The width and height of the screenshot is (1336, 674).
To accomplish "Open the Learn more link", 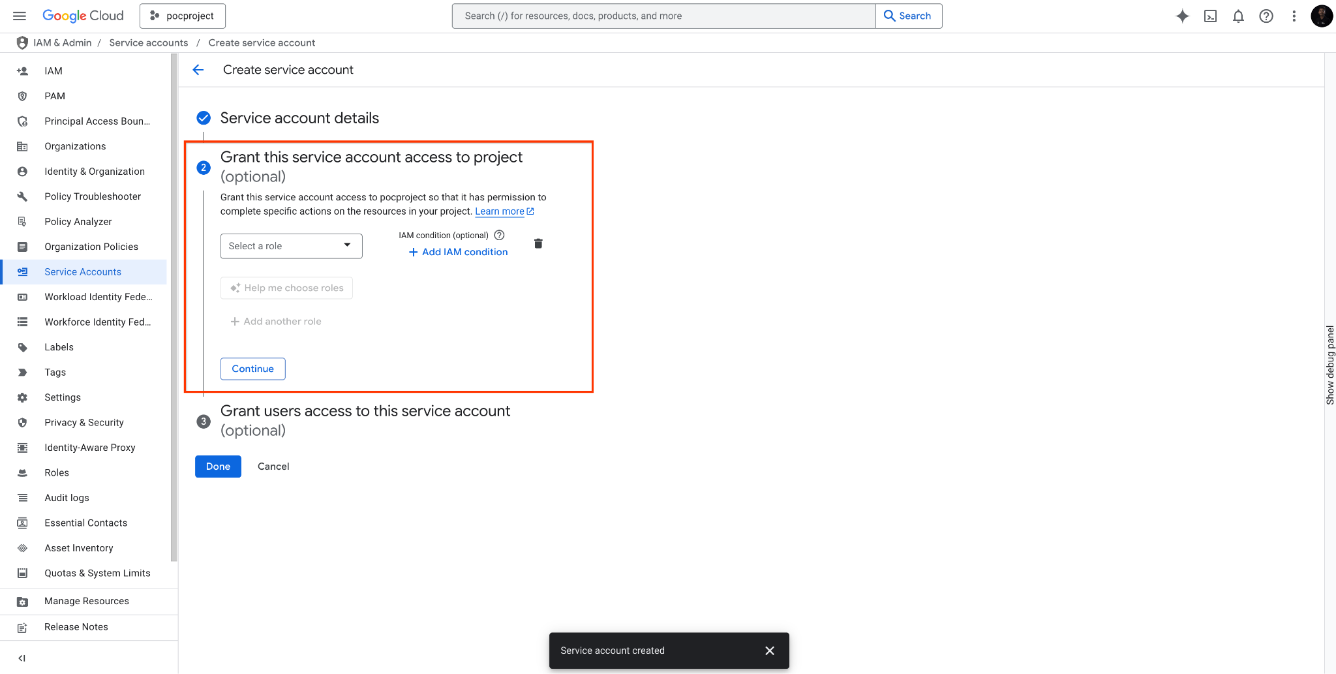I will pyautogui.click(x=500, y=211).
